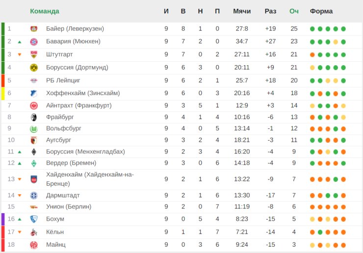Sort table by the Команда column header
The width and height of the screenshot is (363, 253).
(x=45, y=11)
